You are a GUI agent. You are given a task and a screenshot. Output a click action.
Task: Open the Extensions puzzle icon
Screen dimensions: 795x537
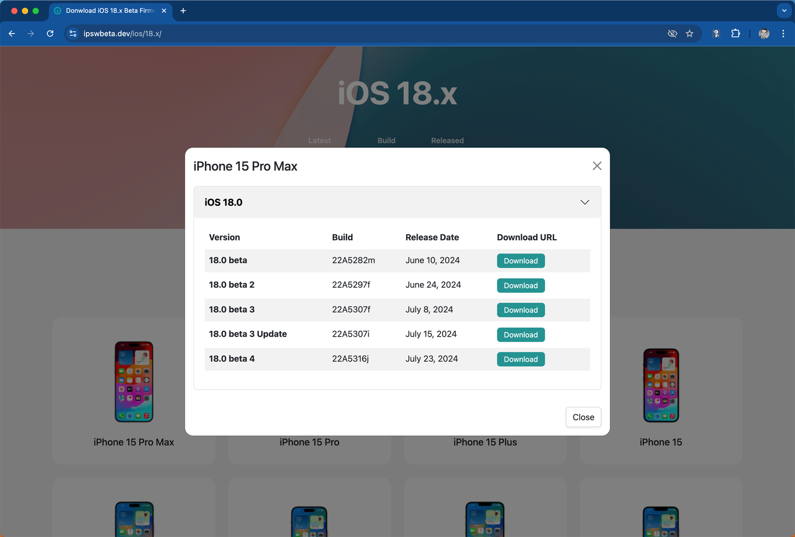[x=736, y=33]
